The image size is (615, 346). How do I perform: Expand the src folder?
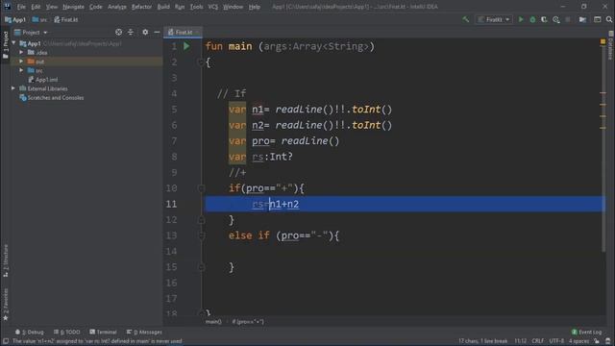tap(21, 70)
